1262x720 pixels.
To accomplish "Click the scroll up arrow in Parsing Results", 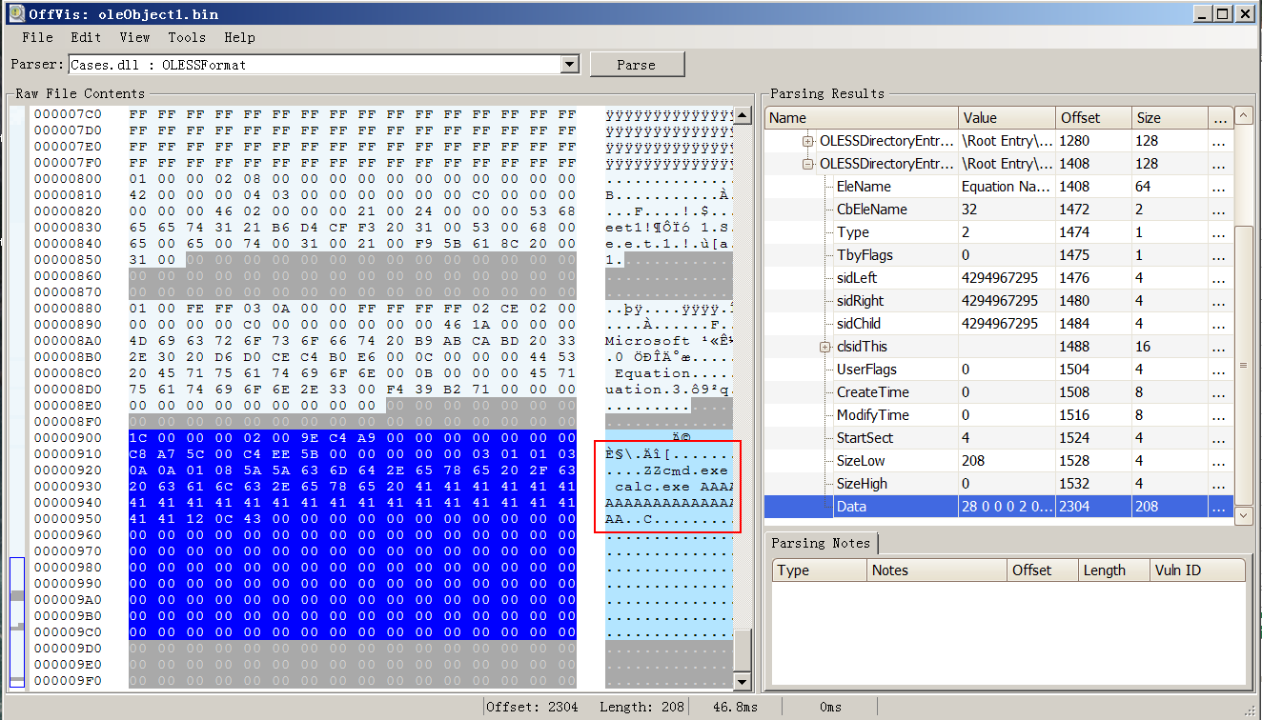I will [x=1244, y=115].
